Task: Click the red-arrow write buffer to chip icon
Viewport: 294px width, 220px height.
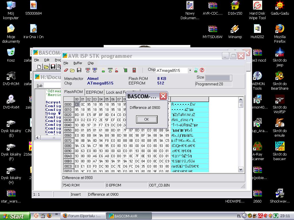Action: tap(88, 70)
